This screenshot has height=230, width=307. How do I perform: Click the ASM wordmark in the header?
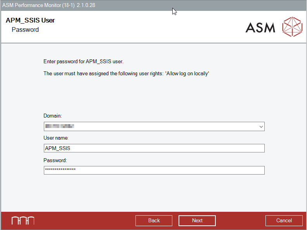(x=260, y=28)
